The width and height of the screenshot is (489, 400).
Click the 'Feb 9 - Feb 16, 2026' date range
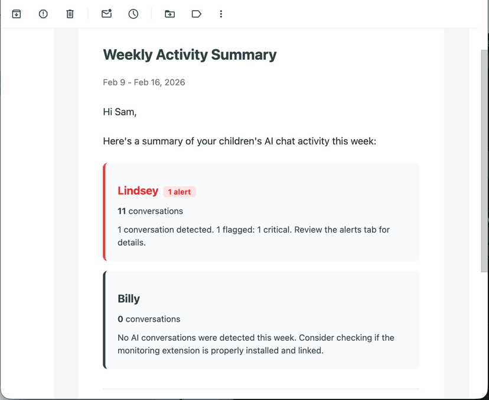pyautogui.click(x=144, y=82)
